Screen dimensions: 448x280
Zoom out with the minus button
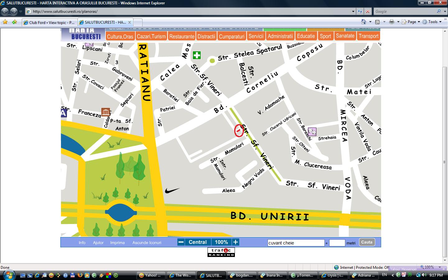click(x=181, y=242)
